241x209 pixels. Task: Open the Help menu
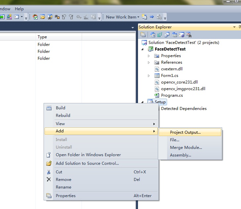[x=19, y=9]
